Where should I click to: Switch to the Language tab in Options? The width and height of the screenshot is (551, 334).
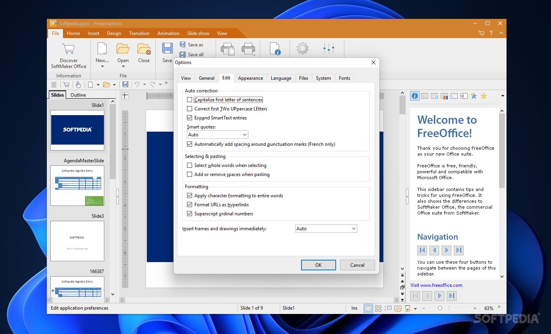click(x=281, y=78)
